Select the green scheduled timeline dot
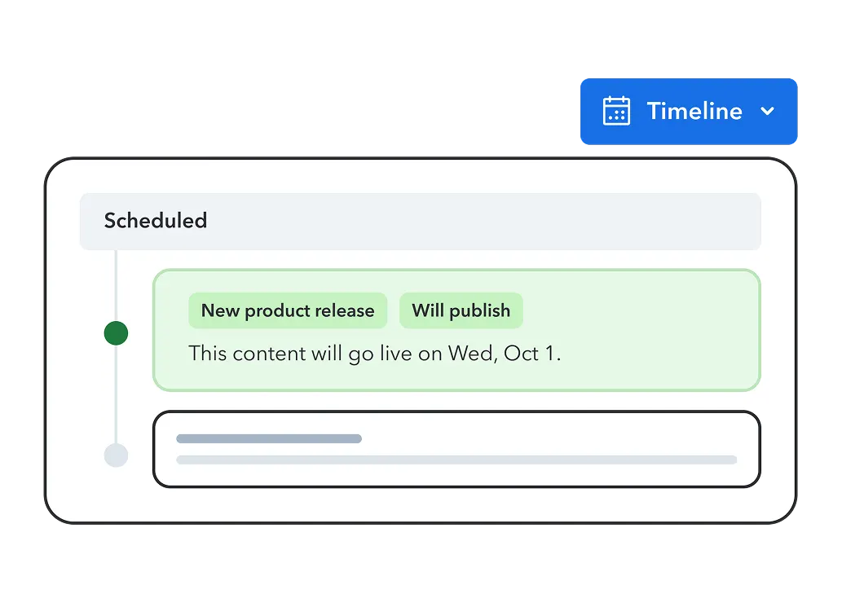This screenshot has height=603, width=842. [116, 332]
